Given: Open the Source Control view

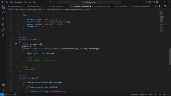Looking at the screenshot, I should pos(3,18).
